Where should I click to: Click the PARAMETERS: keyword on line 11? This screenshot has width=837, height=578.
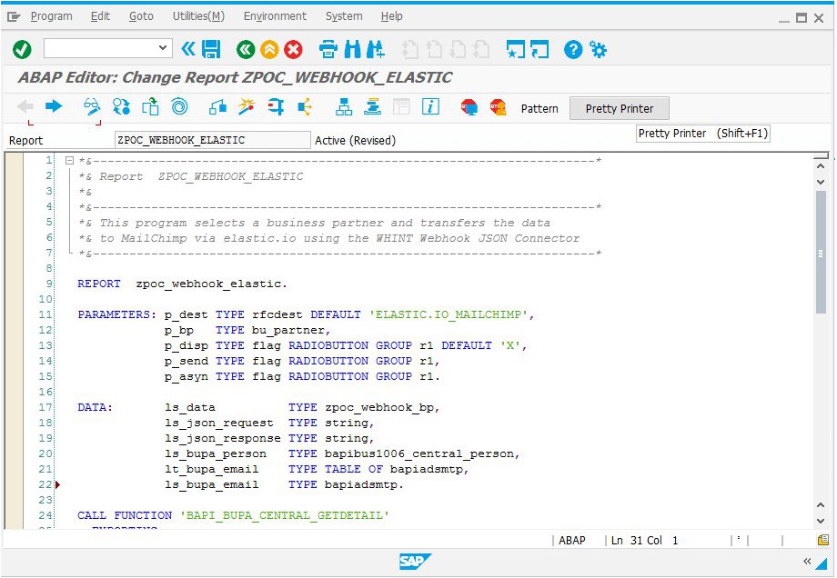pos(116,314)
